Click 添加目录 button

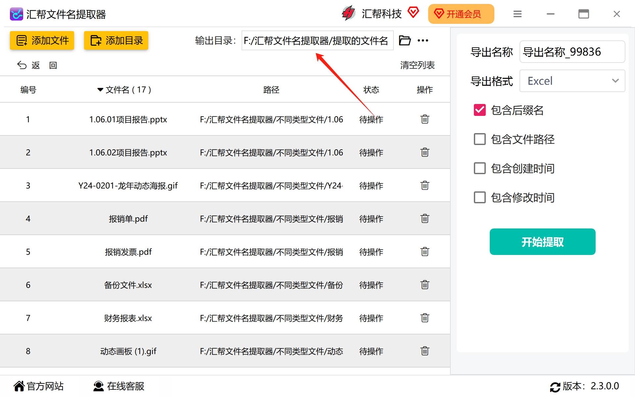[x=116, y=40]
